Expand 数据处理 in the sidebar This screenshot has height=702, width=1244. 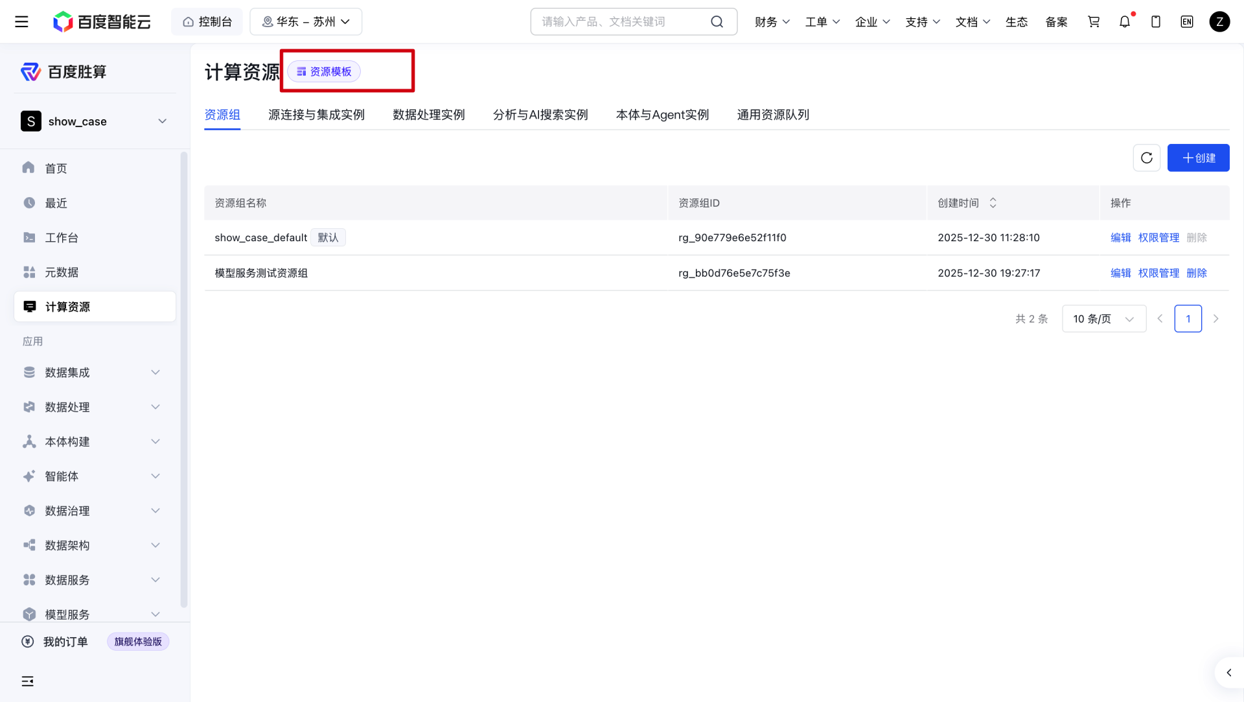[95, 407]
